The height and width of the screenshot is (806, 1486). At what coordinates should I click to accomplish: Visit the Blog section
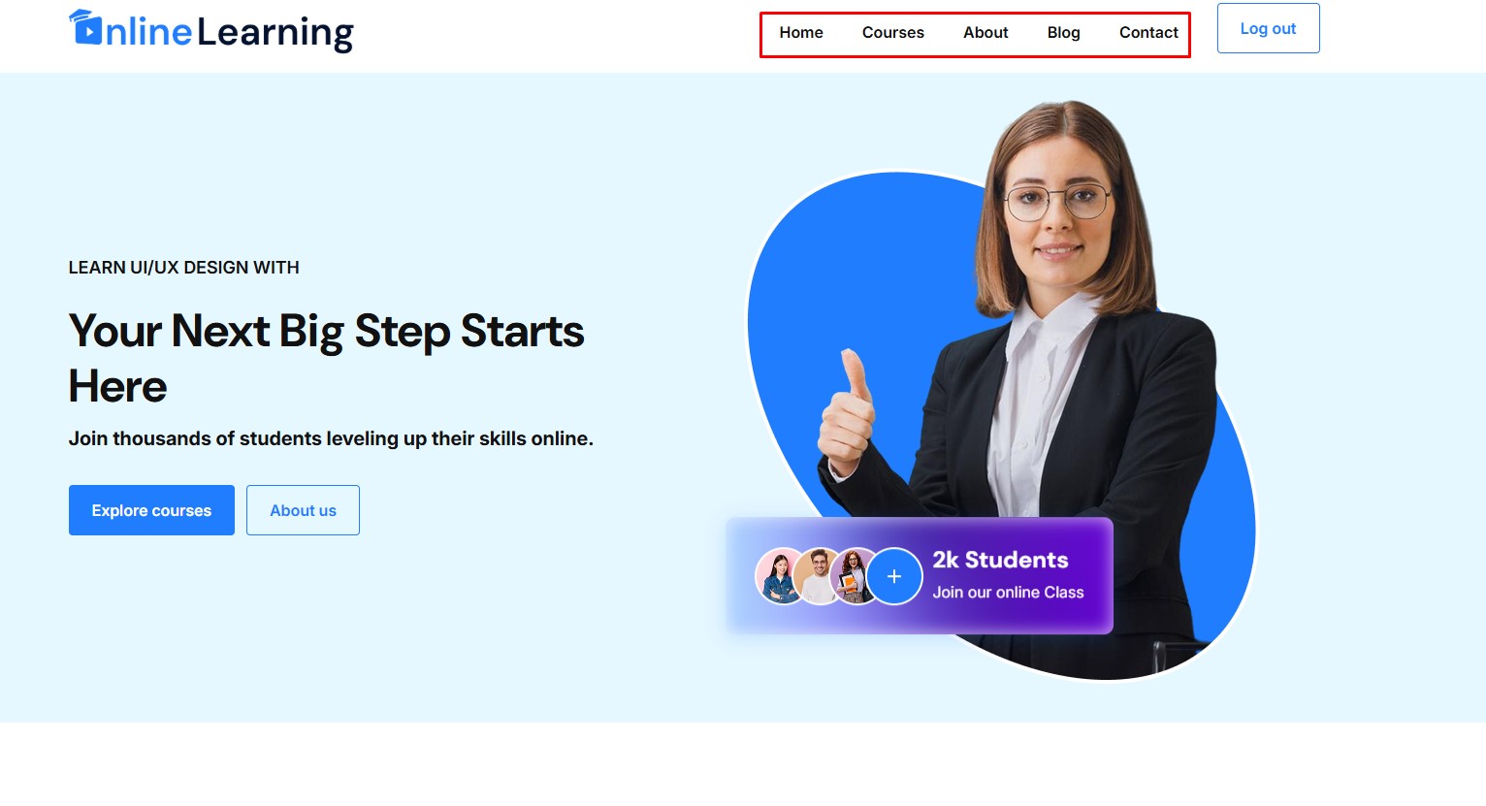click(x=1063, y=32)
